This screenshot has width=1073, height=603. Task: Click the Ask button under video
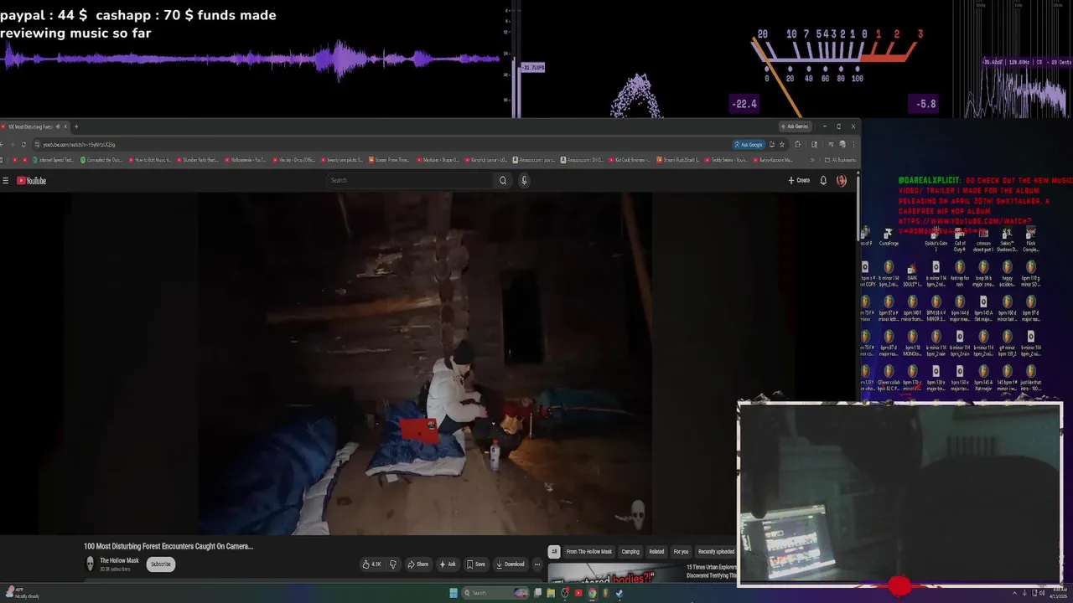click(x=448, y=564)
